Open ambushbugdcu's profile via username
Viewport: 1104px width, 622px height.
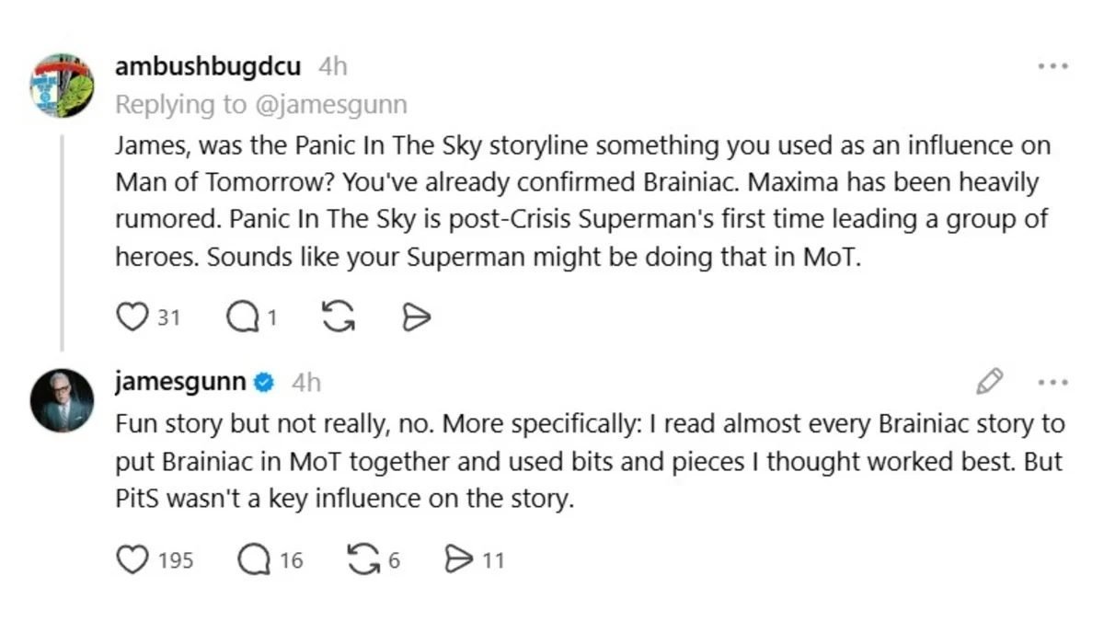[208, 67]
